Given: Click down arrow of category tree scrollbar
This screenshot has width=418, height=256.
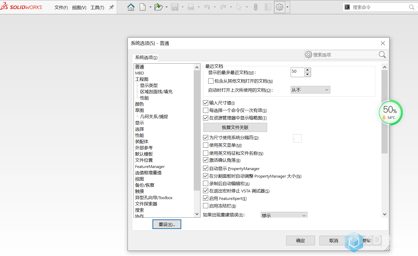Looking at the screenshot, I should [197, 214].
